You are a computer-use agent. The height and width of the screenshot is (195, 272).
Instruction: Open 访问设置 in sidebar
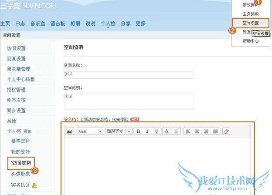point(16,48)
